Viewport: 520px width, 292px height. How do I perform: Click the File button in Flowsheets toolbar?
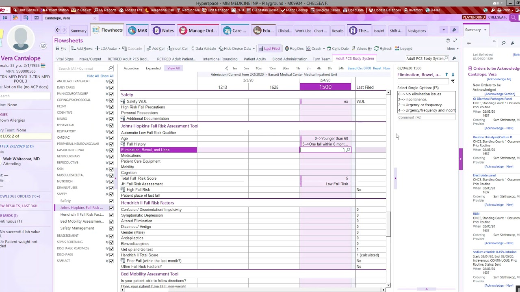pos(61,49)
